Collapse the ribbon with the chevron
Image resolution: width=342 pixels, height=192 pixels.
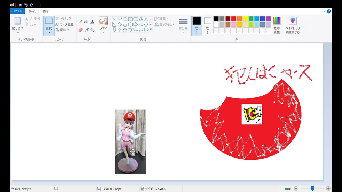323,11
